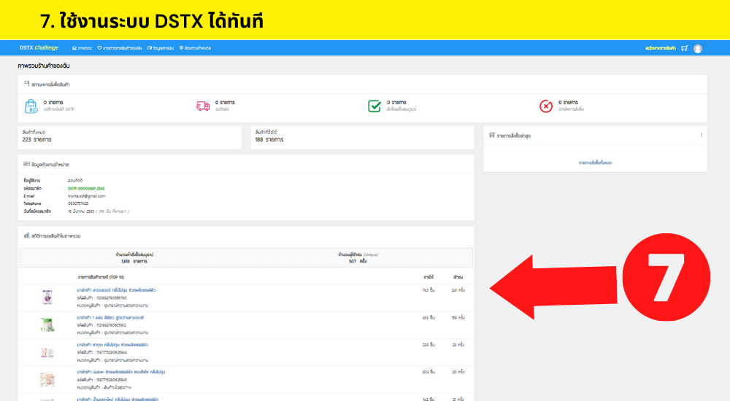This screenshot has width=730, height=401.
Task: Click the '433 ชิ้น' sales value
Action: click(429, 317)
